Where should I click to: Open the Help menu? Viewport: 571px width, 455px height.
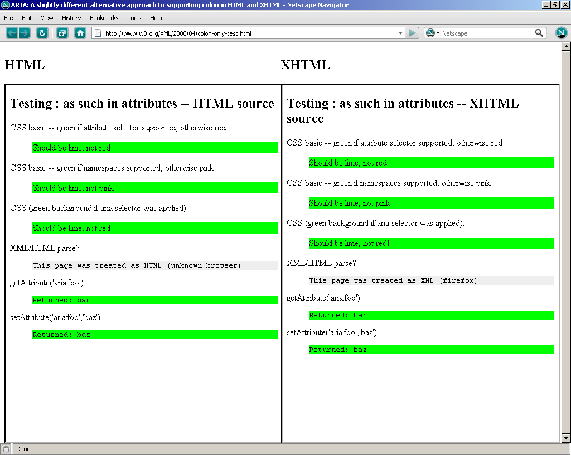point(156,18)
